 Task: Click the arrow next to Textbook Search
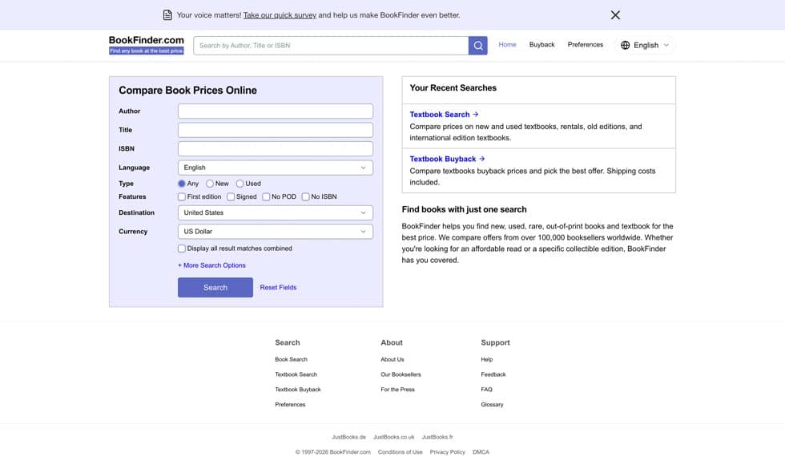coord(476,114)
